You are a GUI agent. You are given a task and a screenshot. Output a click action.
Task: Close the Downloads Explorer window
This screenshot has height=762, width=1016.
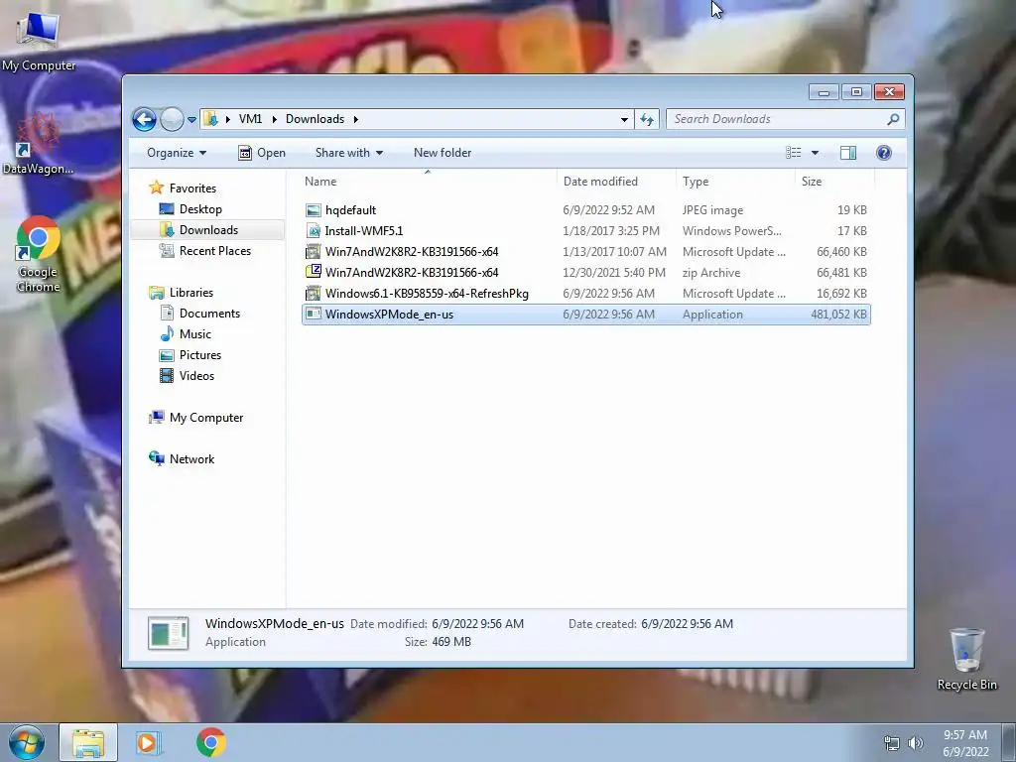click(x=889, y=92)
